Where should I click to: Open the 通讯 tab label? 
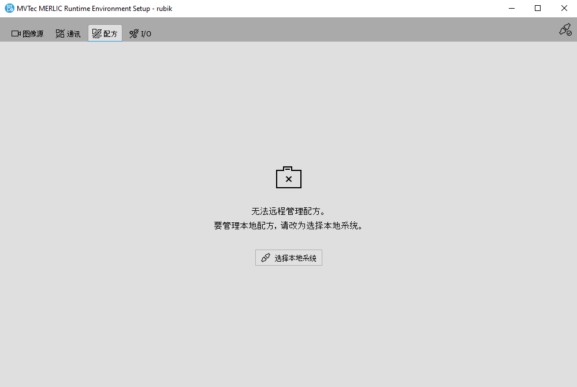coord(73,34)
